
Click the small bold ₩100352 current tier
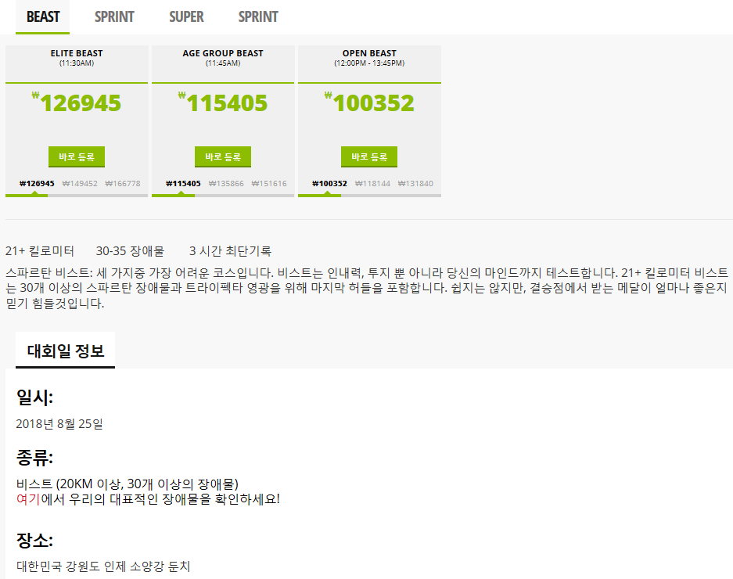click(329, 183)
